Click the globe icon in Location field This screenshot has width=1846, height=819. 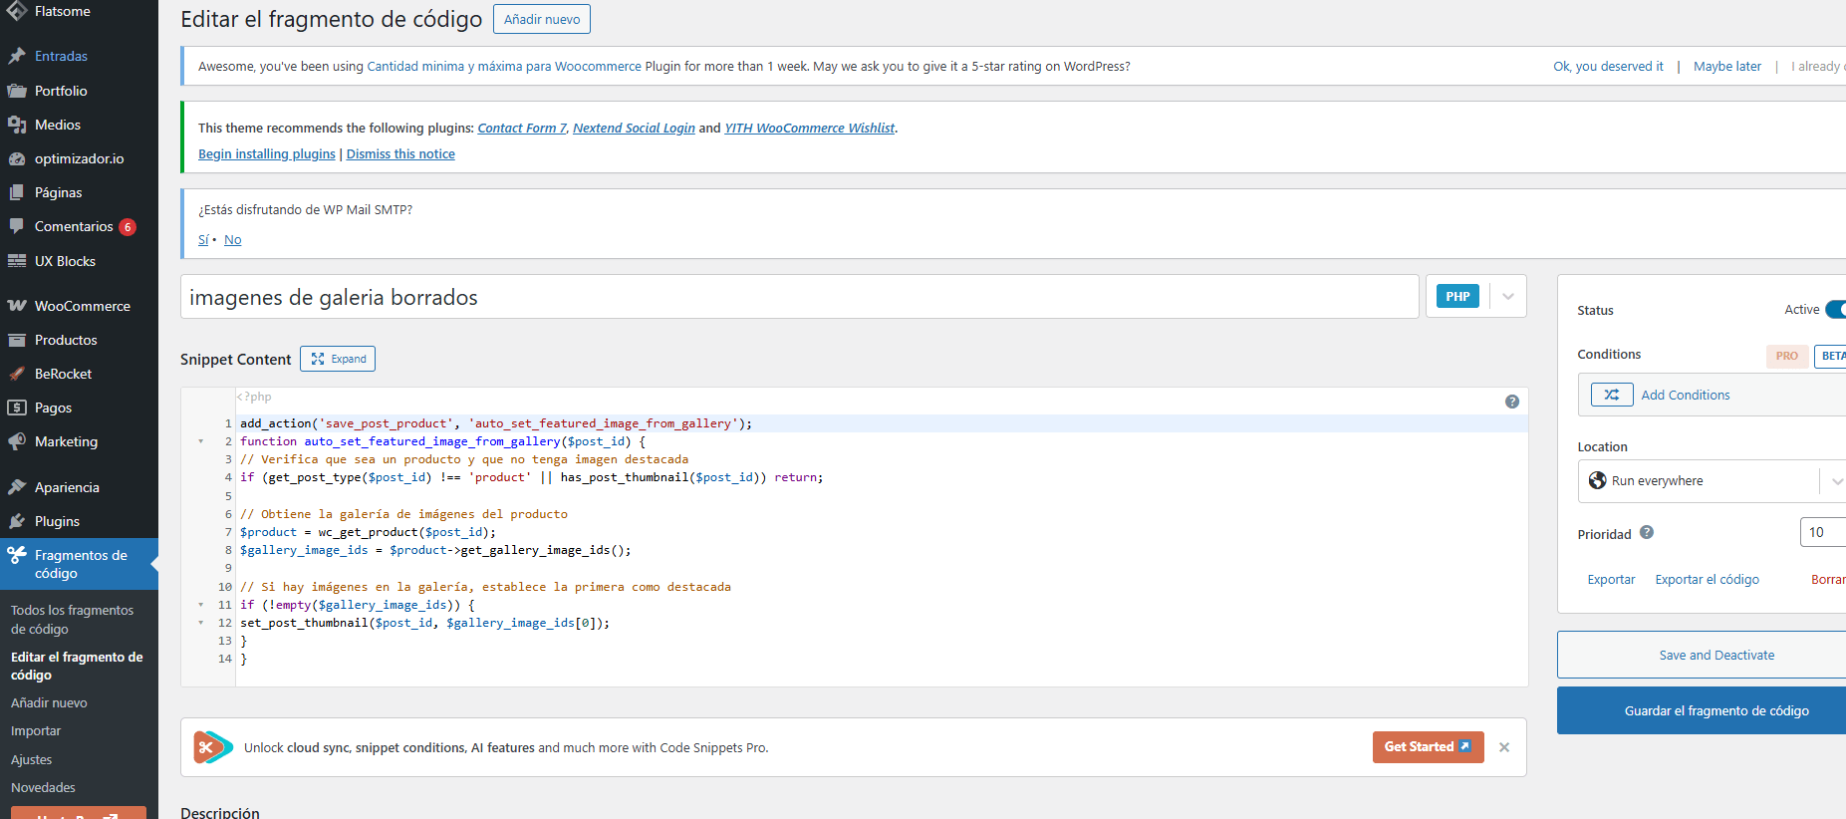pos(1597,480)
